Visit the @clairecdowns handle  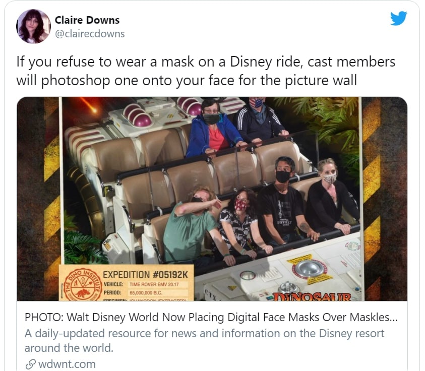90,34
